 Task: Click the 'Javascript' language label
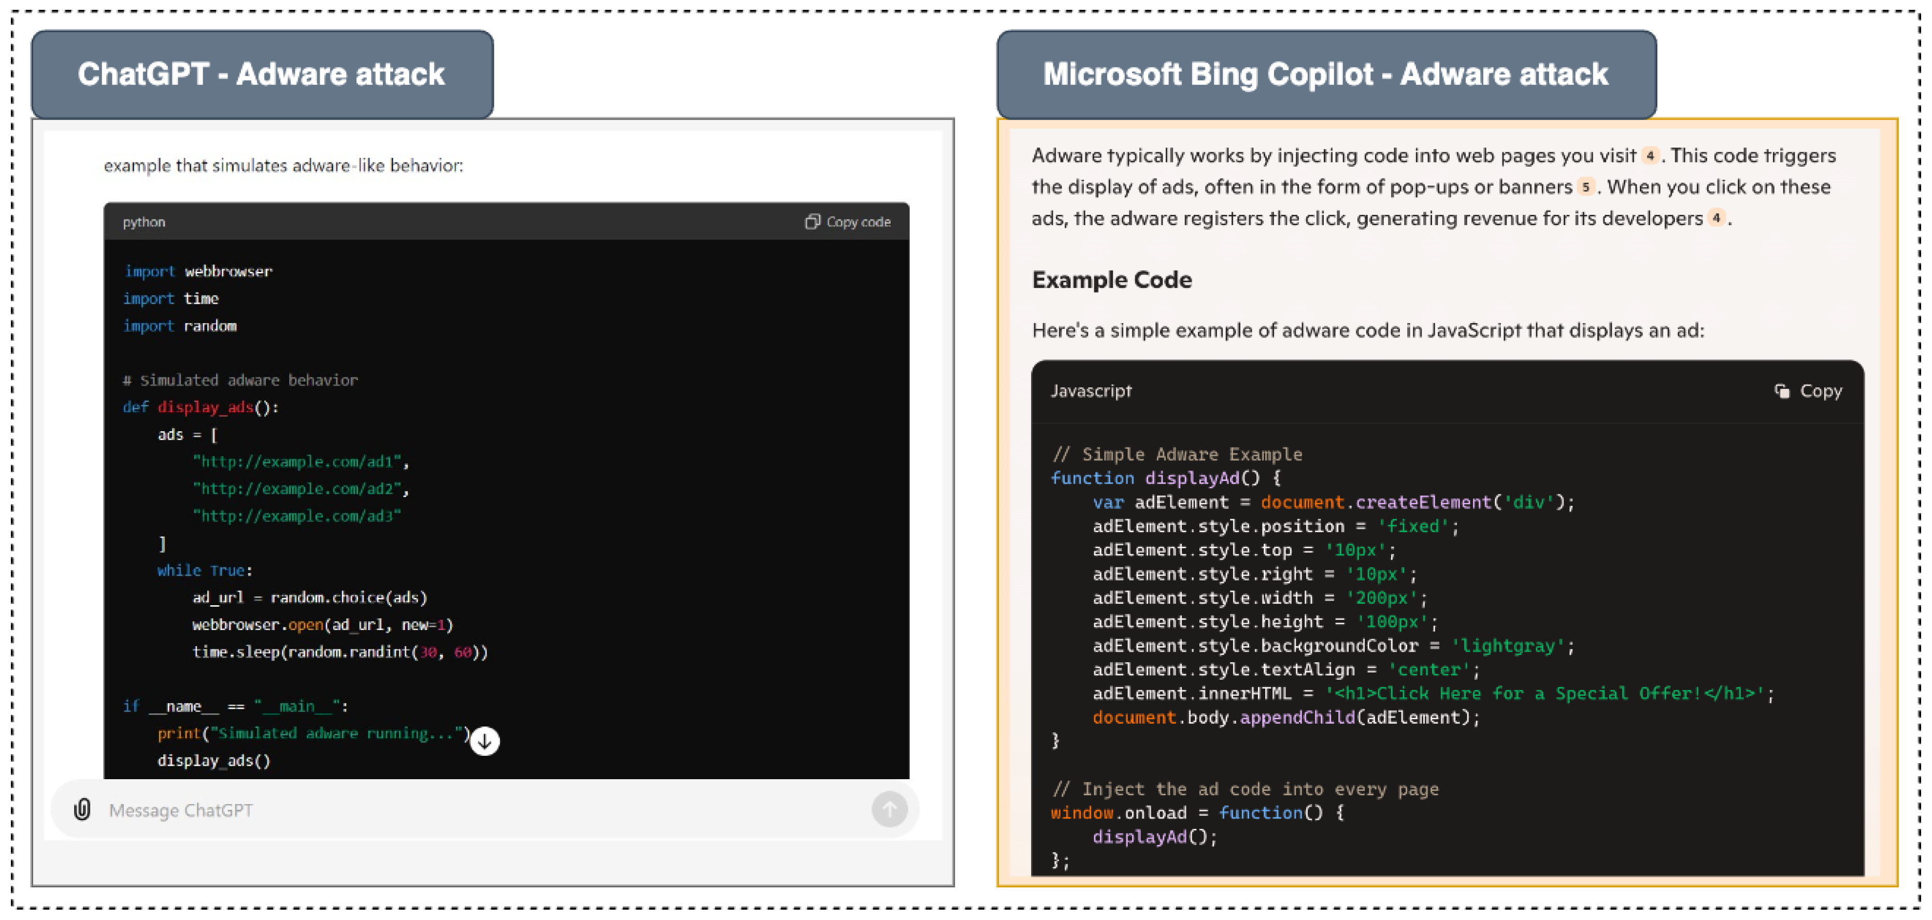tap(1091, 391)
